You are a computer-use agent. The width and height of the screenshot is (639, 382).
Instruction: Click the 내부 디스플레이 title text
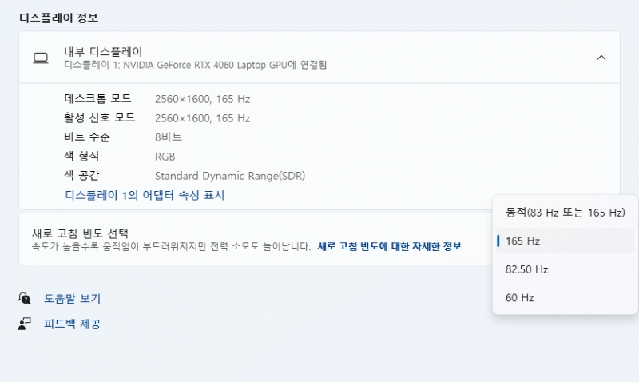(x=103, y=51)
